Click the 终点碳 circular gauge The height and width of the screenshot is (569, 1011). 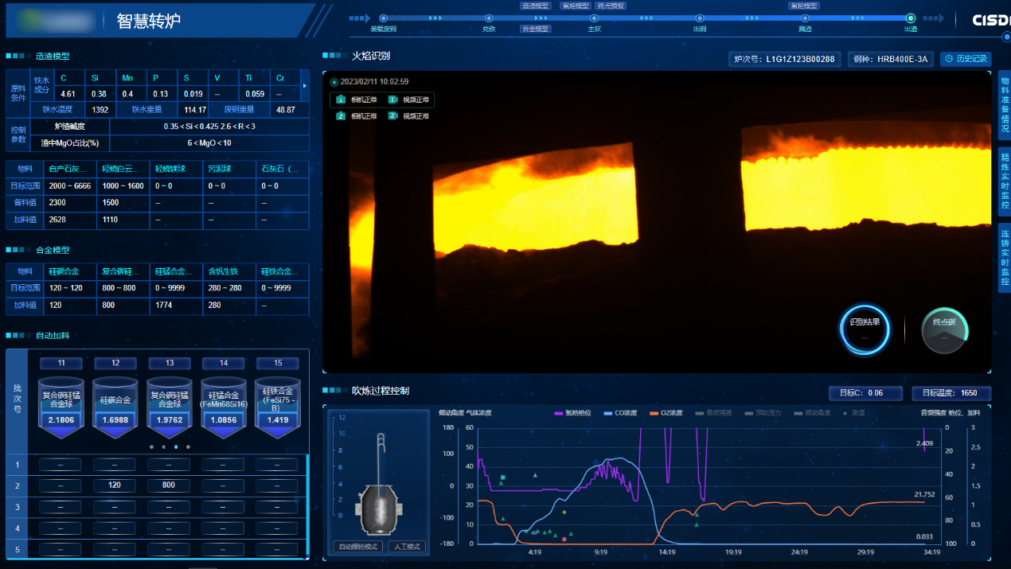click(x=945, y=329)
